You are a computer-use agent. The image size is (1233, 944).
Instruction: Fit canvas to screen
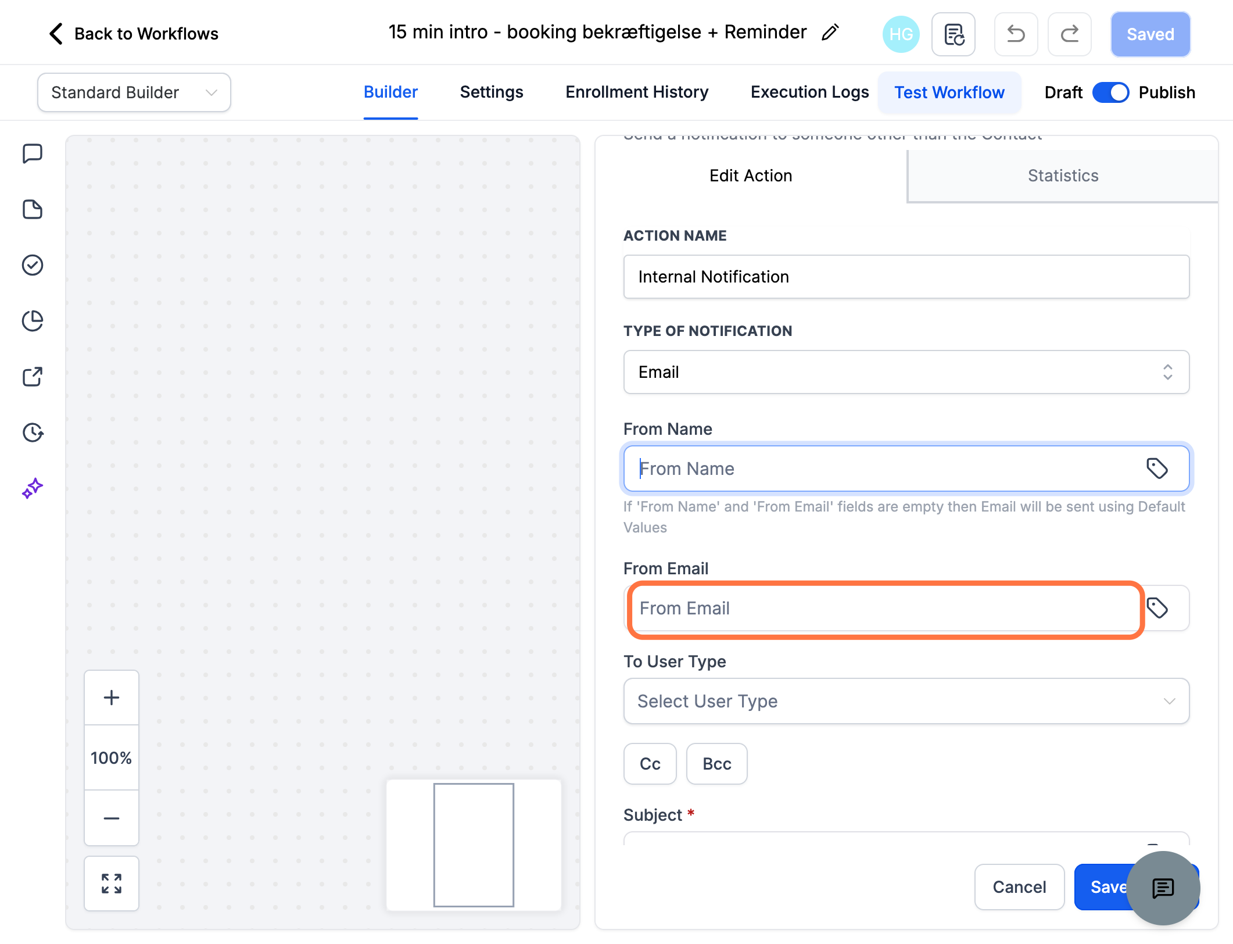coord(112,884)
